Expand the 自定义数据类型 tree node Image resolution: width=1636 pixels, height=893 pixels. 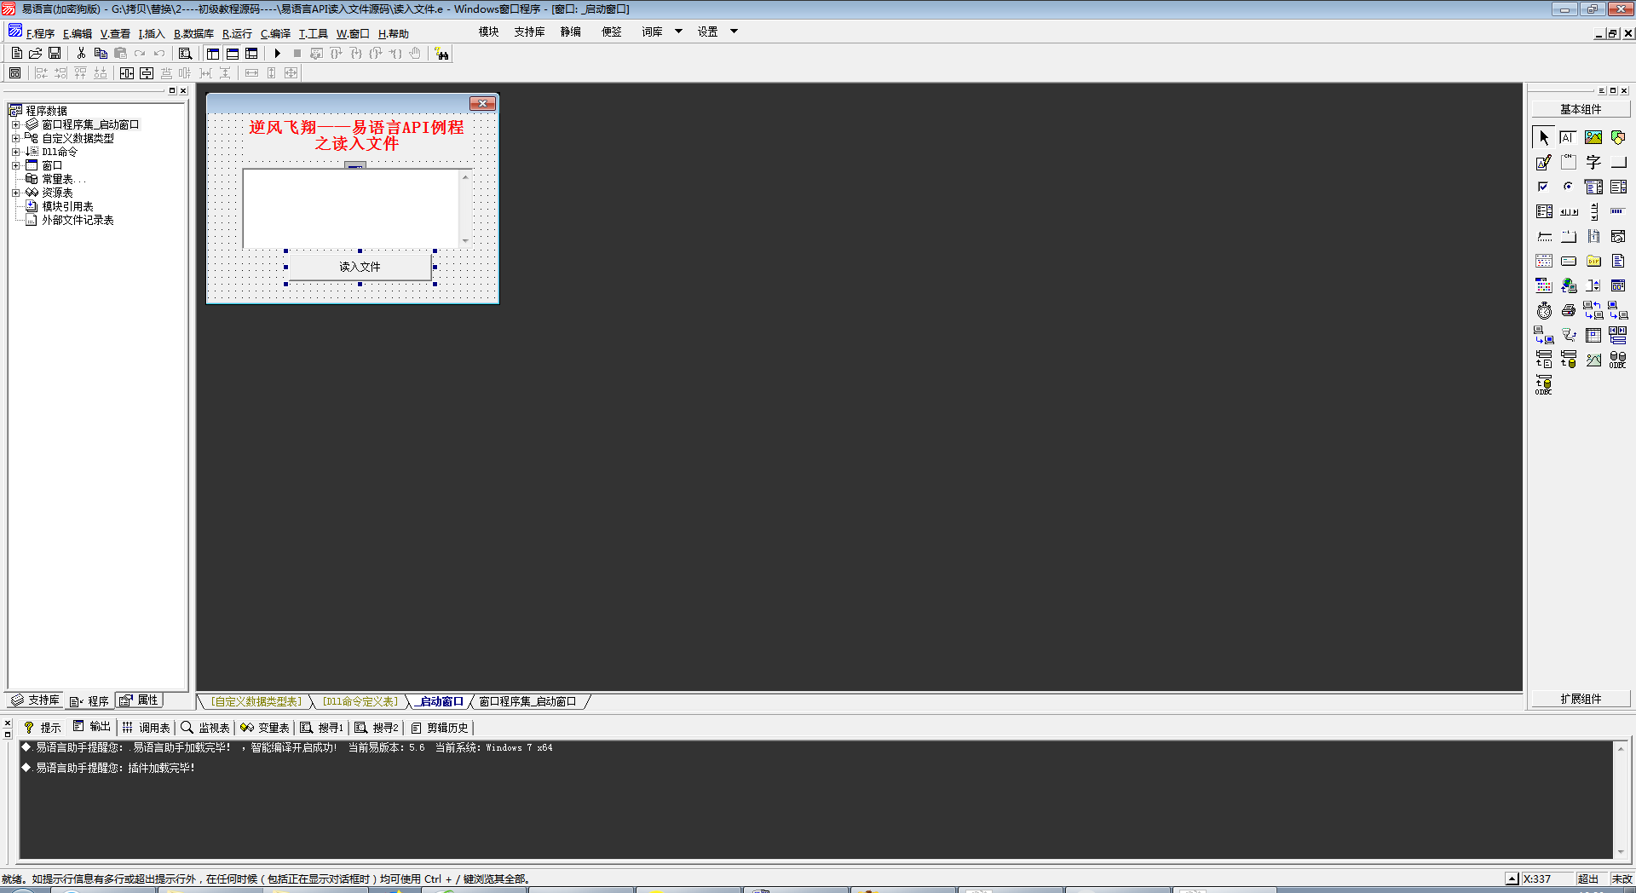(x=15, y=138)
